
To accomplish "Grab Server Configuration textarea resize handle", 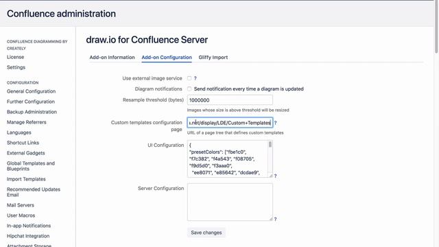I will (271, 219).
